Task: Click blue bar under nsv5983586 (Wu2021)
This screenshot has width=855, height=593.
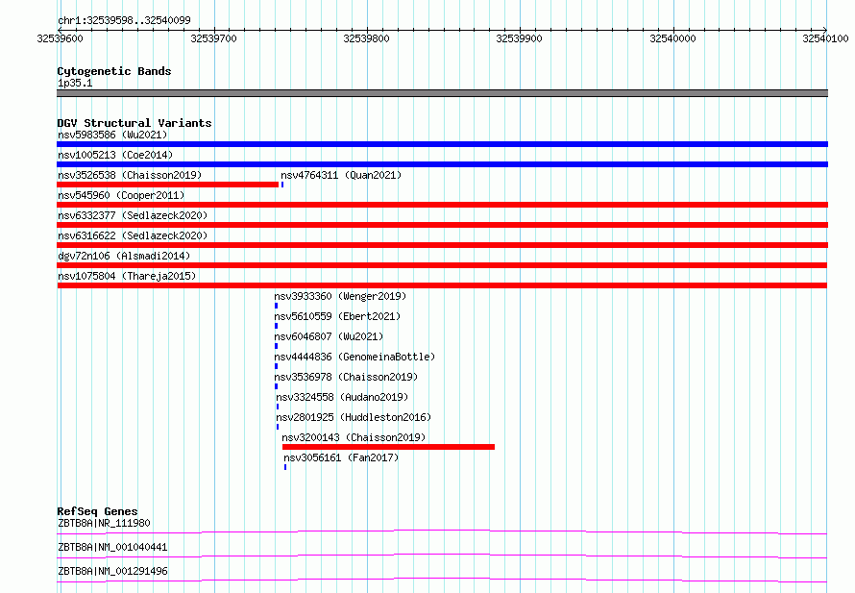Action: [x=442, y=144]
